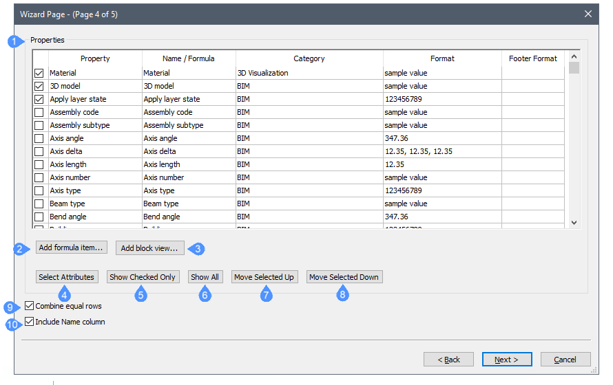Check the Assembly subtype checkbox

(x=39, y=125)
